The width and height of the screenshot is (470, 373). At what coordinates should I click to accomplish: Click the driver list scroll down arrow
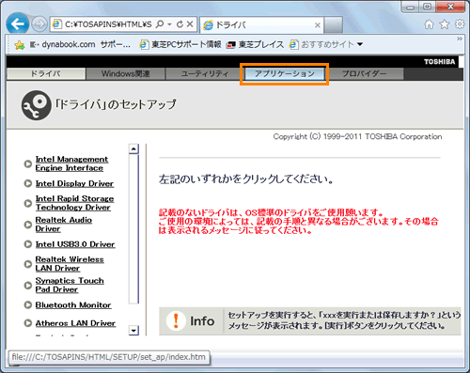tap(133, 331)
